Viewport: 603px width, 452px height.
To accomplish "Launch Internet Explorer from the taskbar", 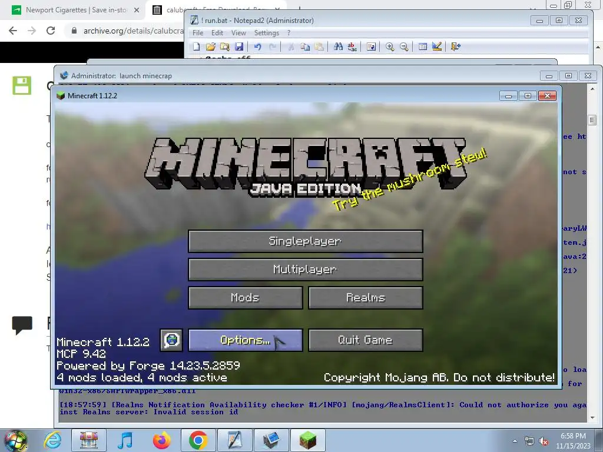I will [x=52, y=440].
